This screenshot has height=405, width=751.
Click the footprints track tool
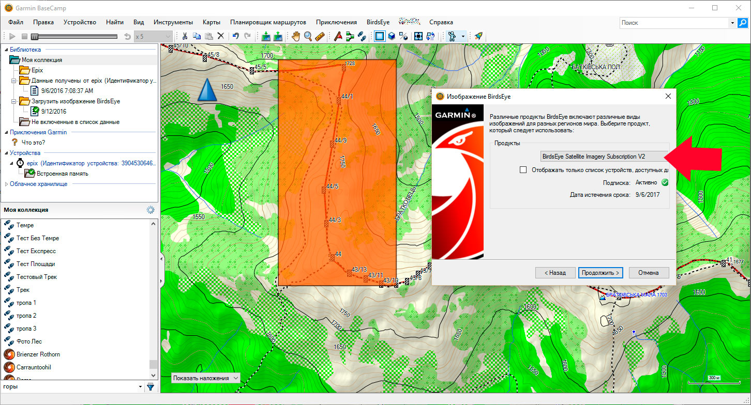click(x=362, y=36)
